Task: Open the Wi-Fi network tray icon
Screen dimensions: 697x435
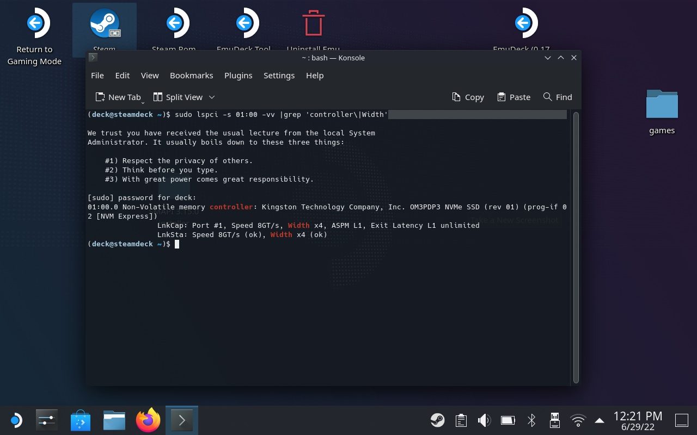Action: pyautogui.click(x=578, y=420)
